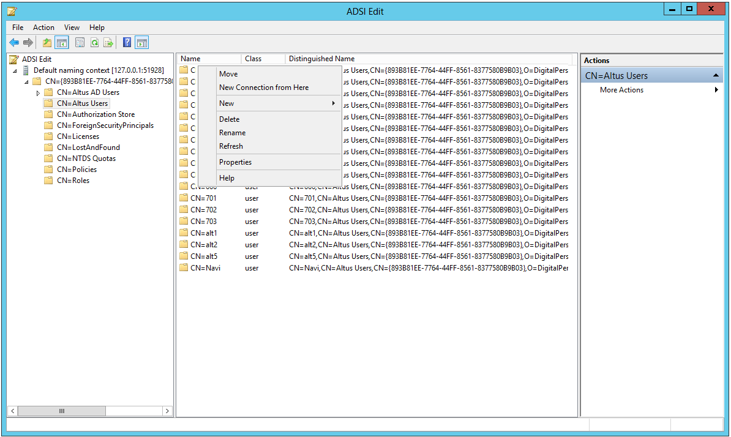Open the Action menu
The height and width of the screenshot is (437, 731).
pyautogui.click(x=43, y=28)
